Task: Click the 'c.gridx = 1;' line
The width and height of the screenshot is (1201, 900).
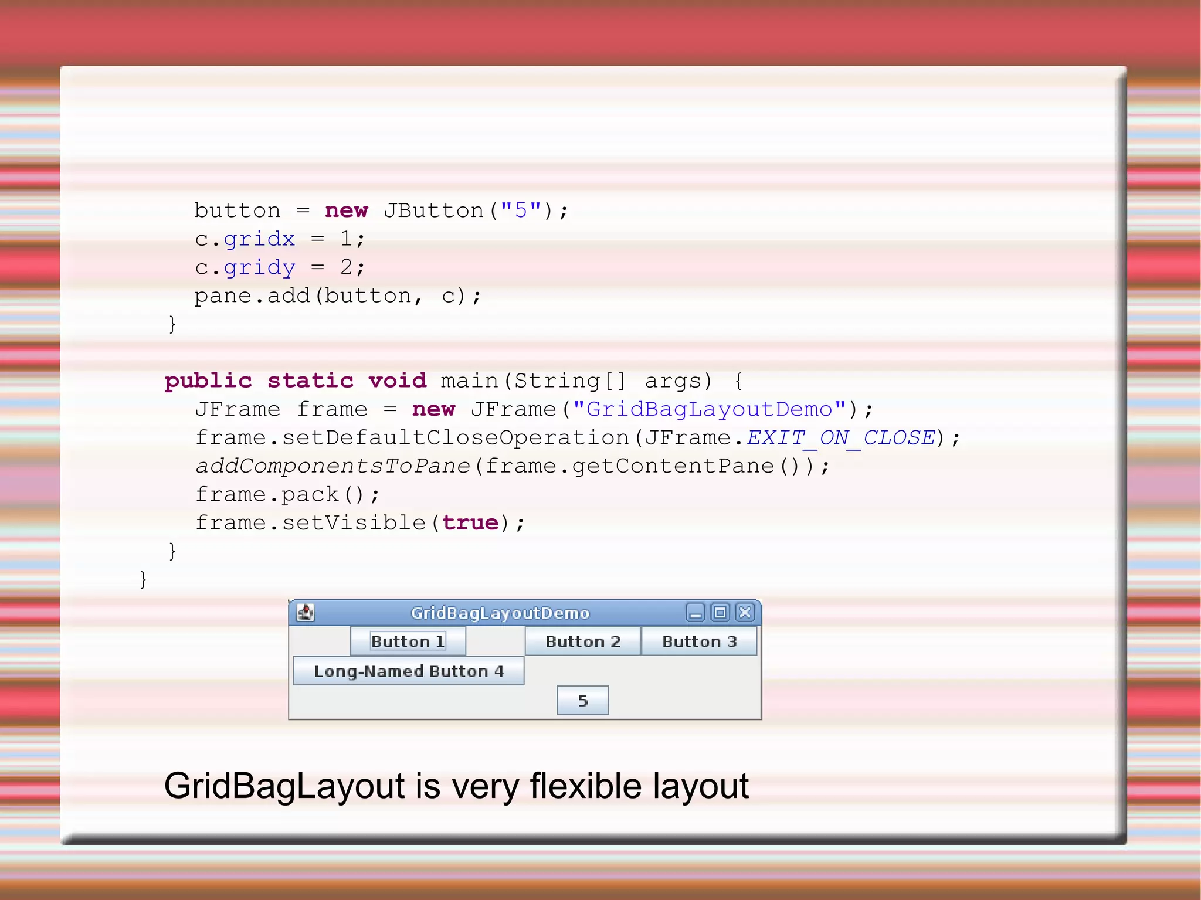Action: [x=280, y=239]
